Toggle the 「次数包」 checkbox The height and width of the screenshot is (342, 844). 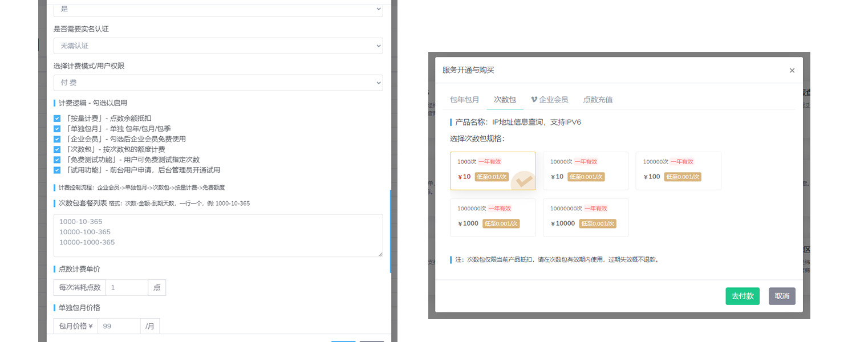57,149
